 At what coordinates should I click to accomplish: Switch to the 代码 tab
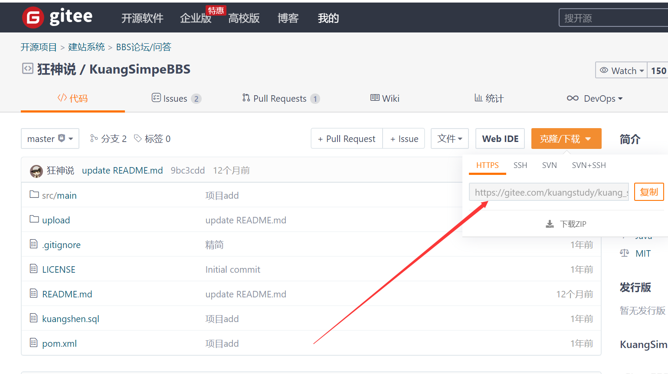pos(73,98)
